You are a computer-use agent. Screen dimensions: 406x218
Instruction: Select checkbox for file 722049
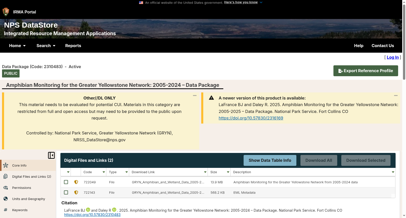(66, 182)
